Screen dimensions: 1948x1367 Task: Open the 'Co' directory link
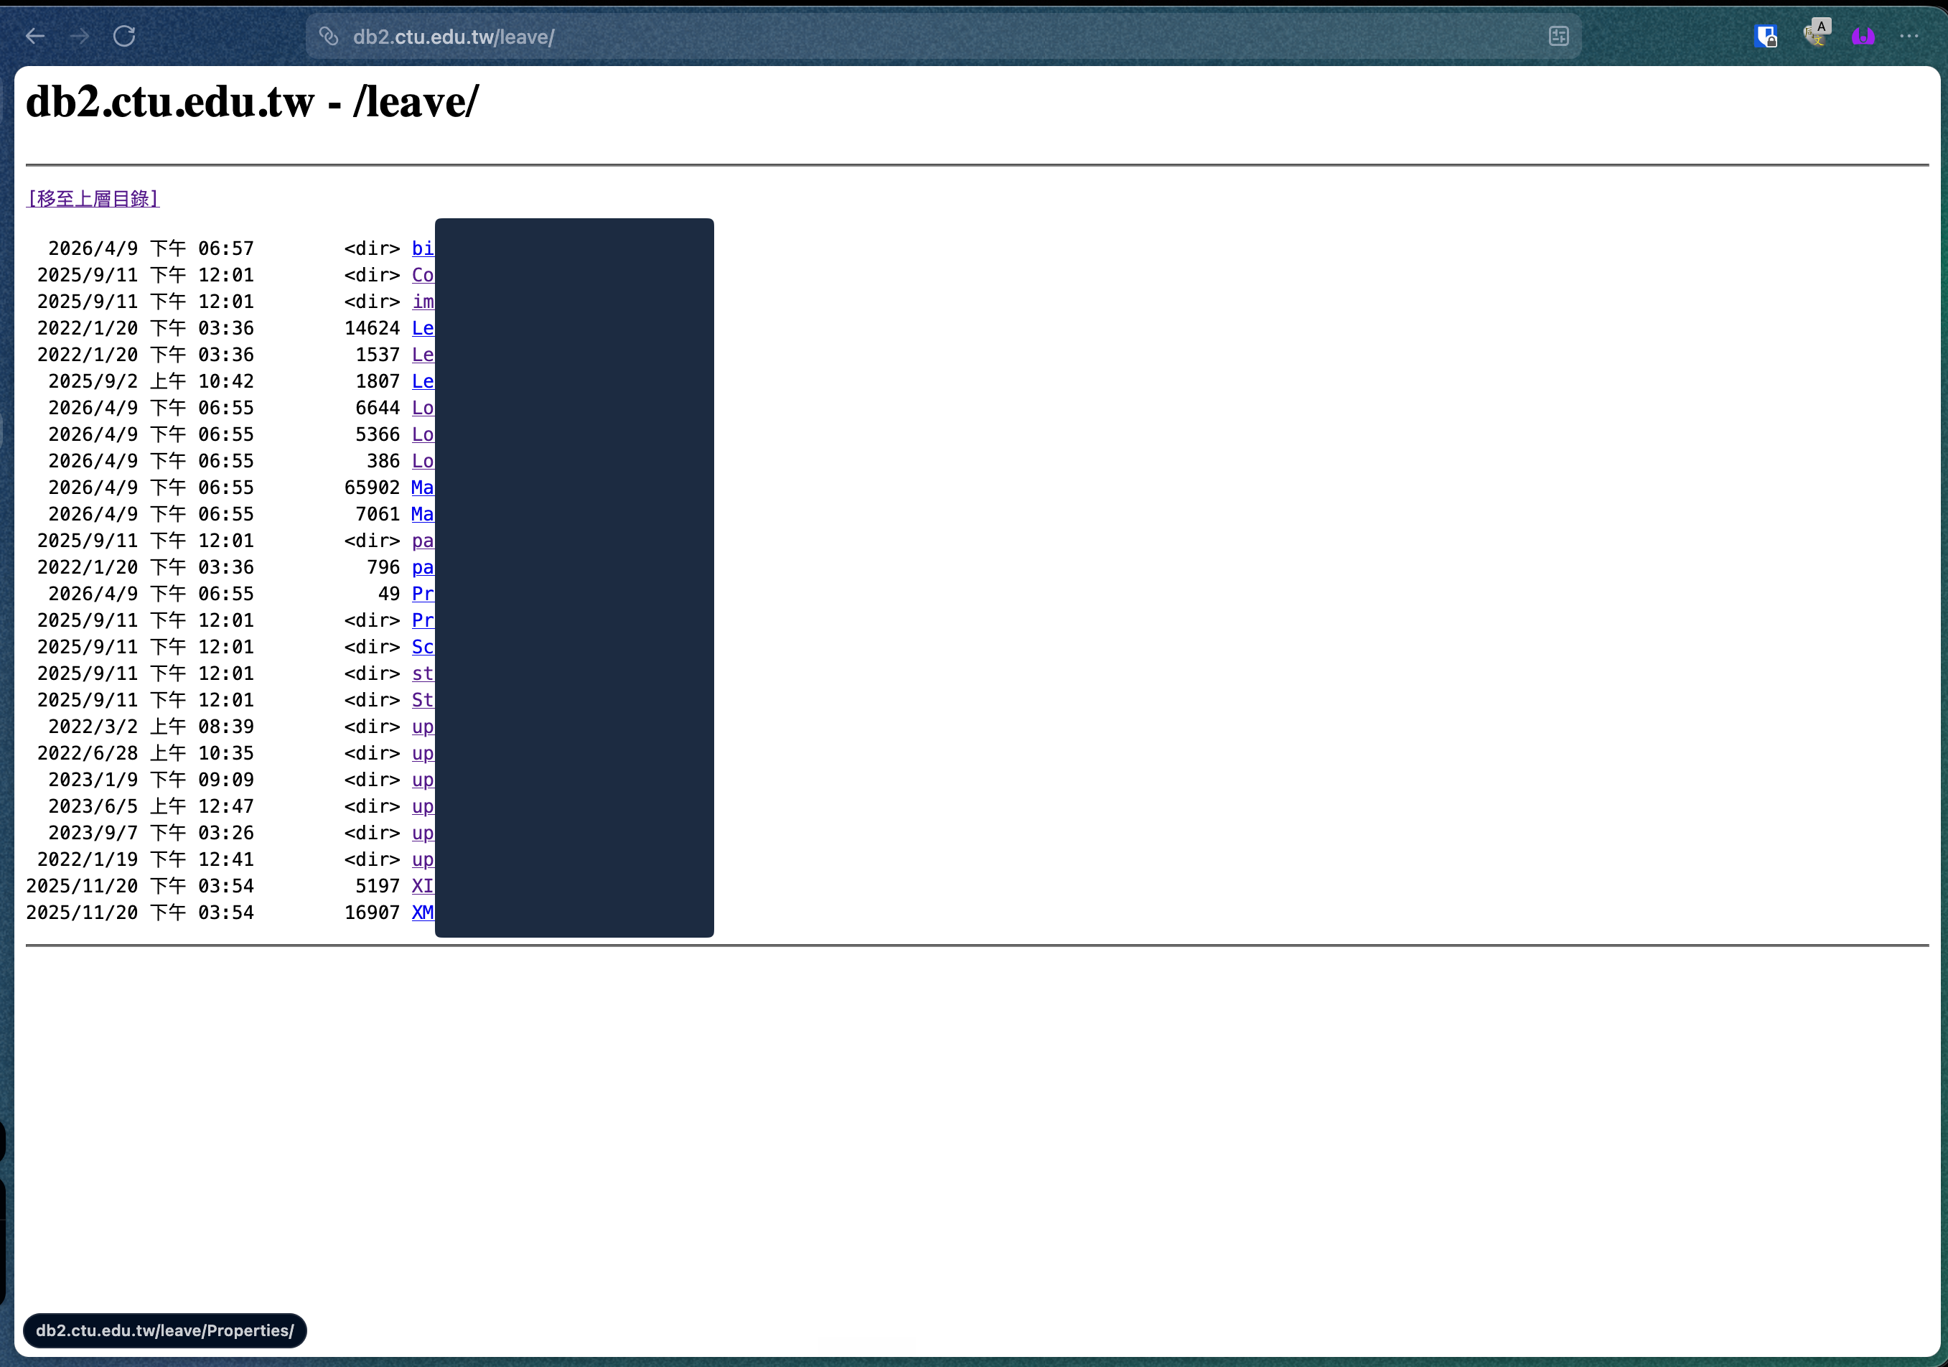click(x=423, y=275)
